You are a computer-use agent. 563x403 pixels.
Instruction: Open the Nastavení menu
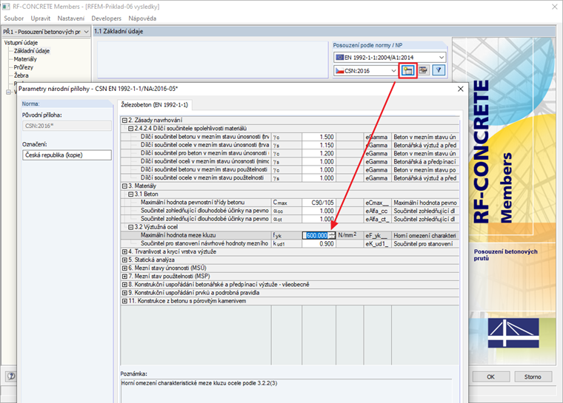pyautogui.click(x=70, y=18)
